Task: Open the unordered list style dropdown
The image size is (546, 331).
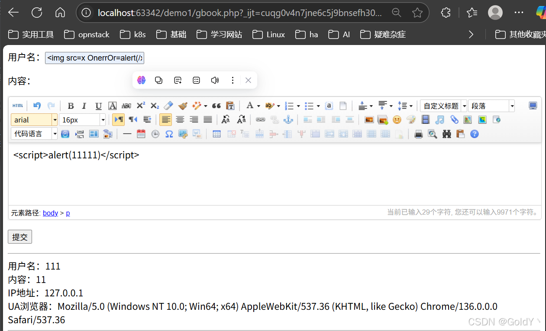Action: point(318,106)
